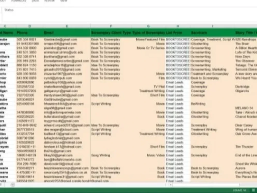
Task: Select email 'hesham.k17@hotmail.com'
Action: 67,147
